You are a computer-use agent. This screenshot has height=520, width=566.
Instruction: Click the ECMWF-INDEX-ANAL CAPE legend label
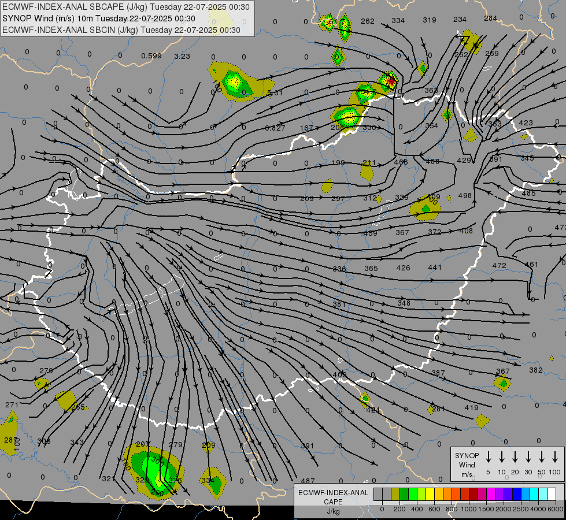click(333, 497)
